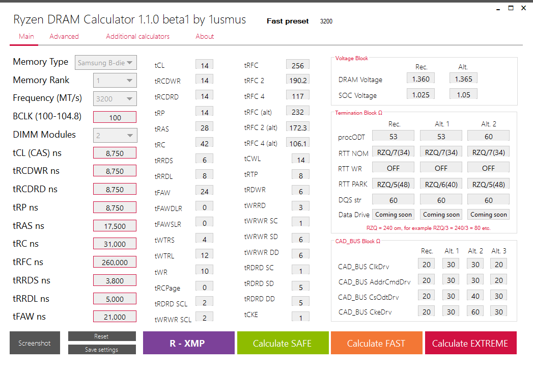Click the Alt. 2 CAD_BUS CkeDrv value 60
The image size is (533, 366).
(475, 311)
